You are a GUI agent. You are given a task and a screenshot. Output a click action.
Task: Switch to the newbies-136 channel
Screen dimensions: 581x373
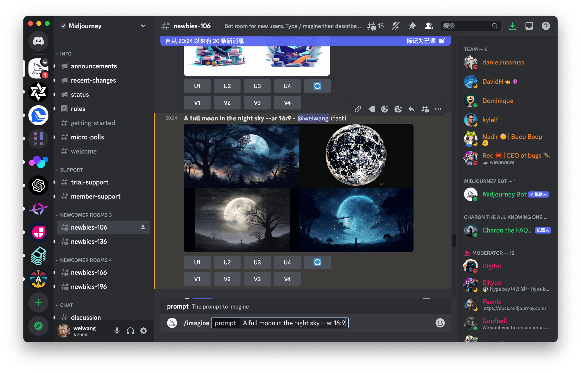coord(89,241)
